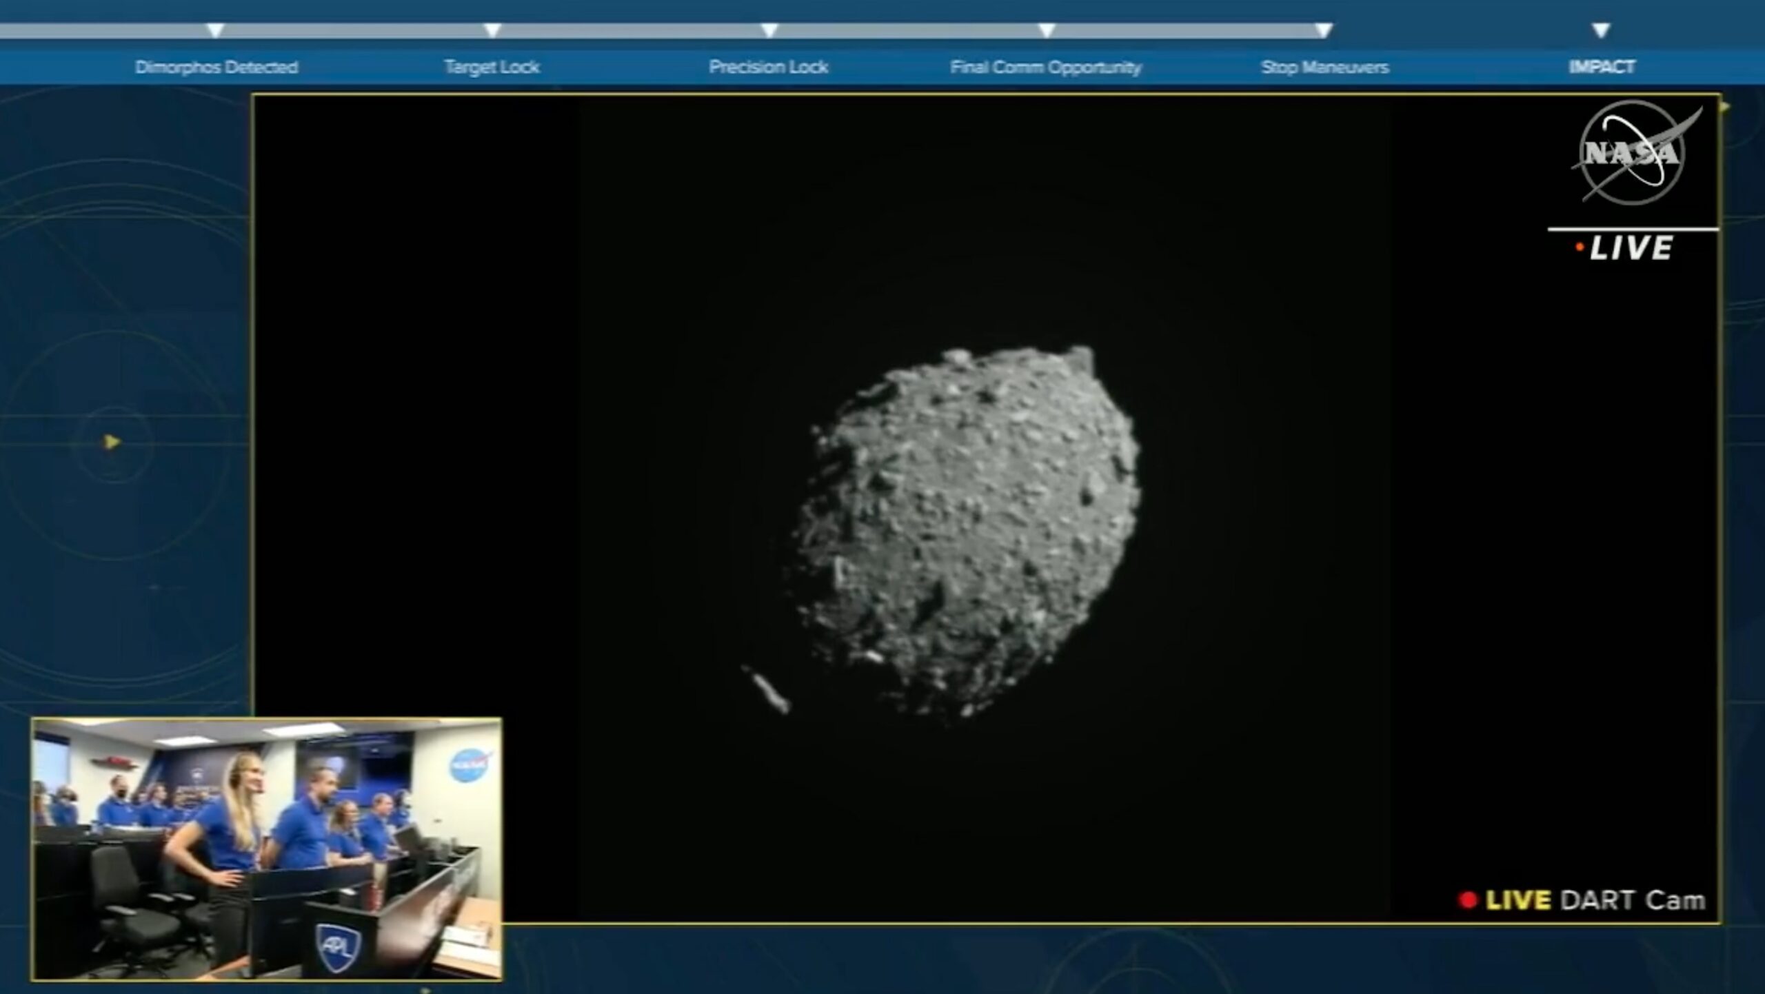Open the mission control room inset video
The width and height of the screenshot is (1765, 994).
point(267,849)
